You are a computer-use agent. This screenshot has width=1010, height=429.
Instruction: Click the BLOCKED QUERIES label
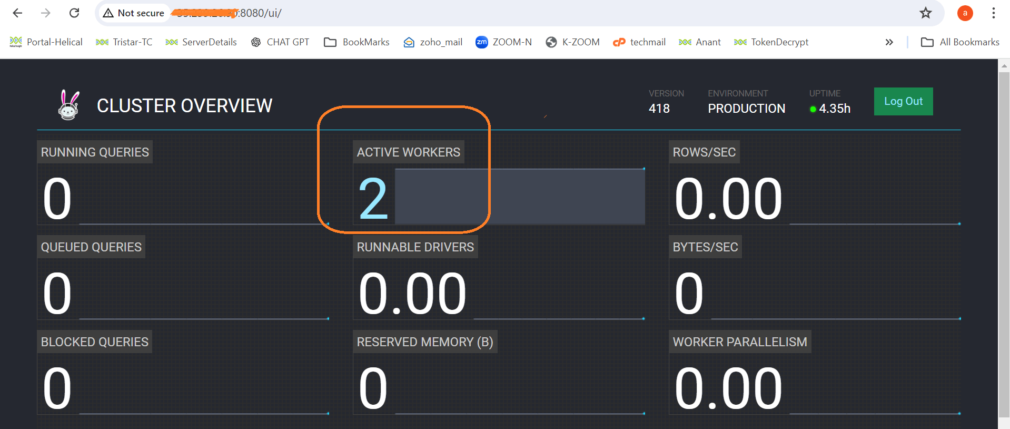coord(95,342)
